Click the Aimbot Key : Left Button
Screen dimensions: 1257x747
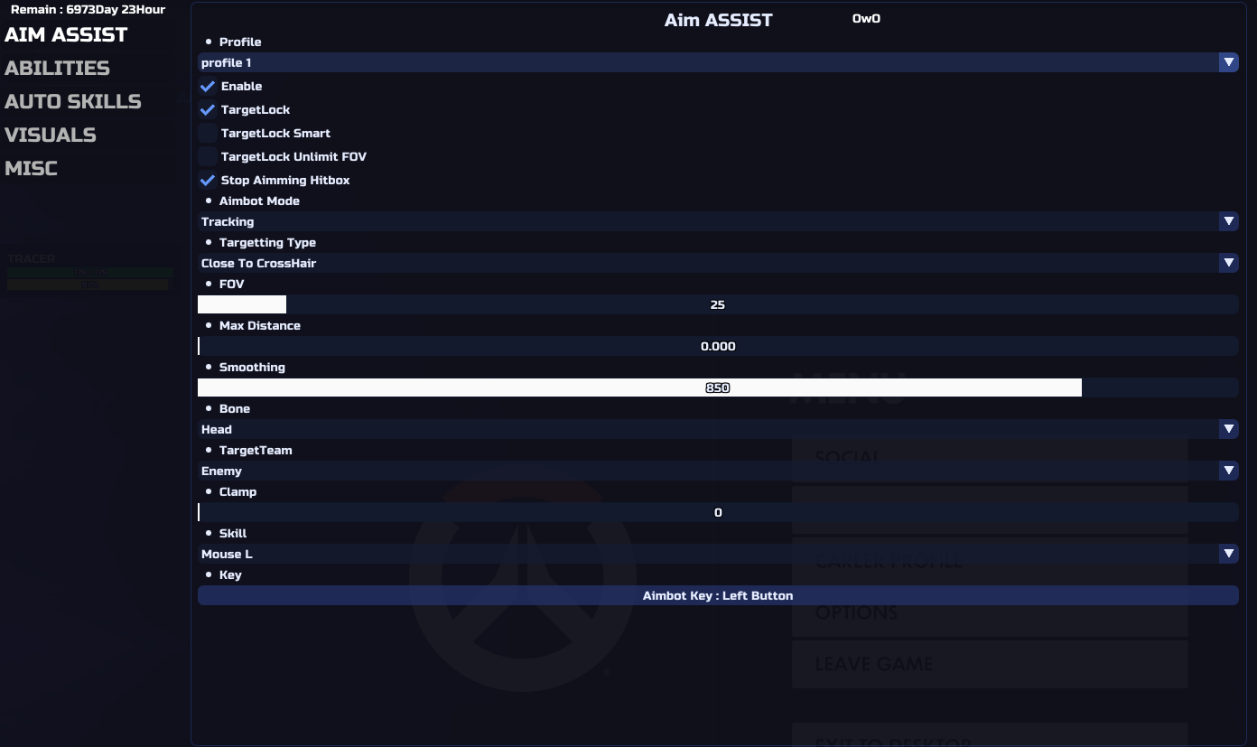tap(718, 595)
